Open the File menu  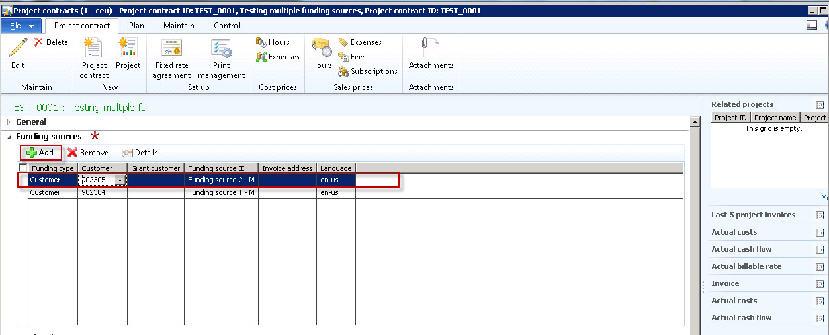point(21,26)
